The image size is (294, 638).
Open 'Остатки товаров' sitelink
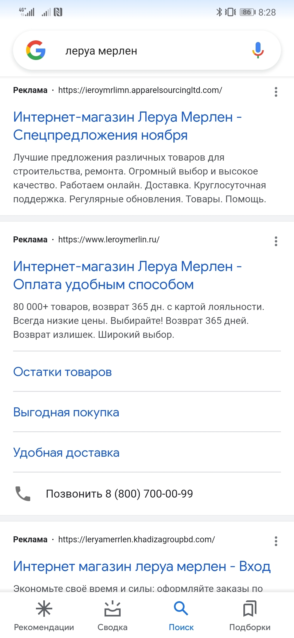point(63,372)
